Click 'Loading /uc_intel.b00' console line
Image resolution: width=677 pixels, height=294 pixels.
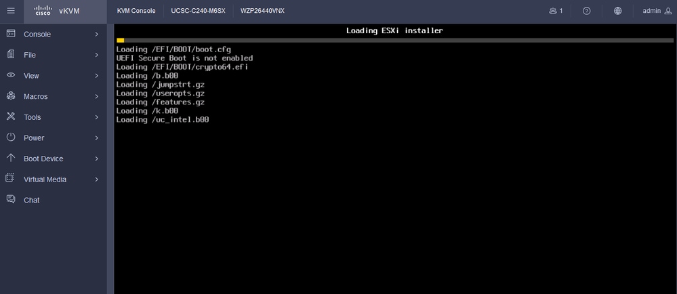point(163,120)
